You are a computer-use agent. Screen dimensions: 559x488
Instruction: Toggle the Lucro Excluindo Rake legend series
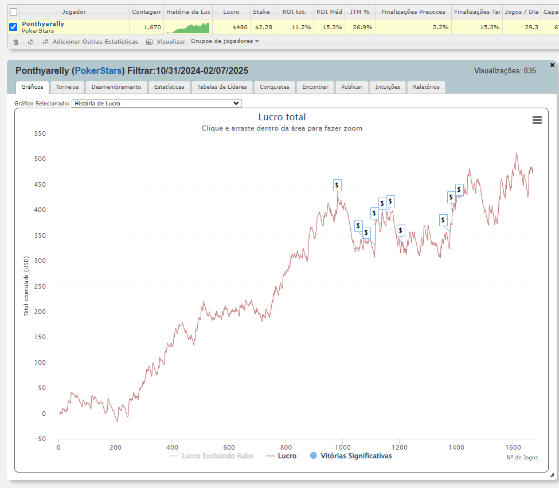point(212,456)
